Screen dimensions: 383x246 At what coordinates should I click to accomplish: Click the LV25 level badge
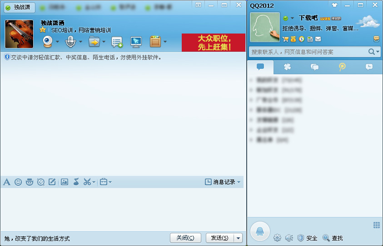pos(325,19)
